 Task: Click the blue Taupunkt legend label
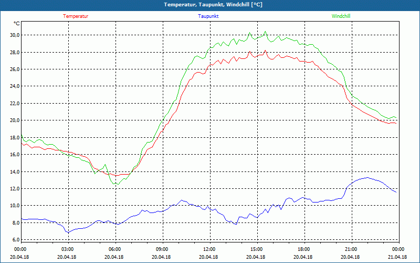click(x=208, y=16)
